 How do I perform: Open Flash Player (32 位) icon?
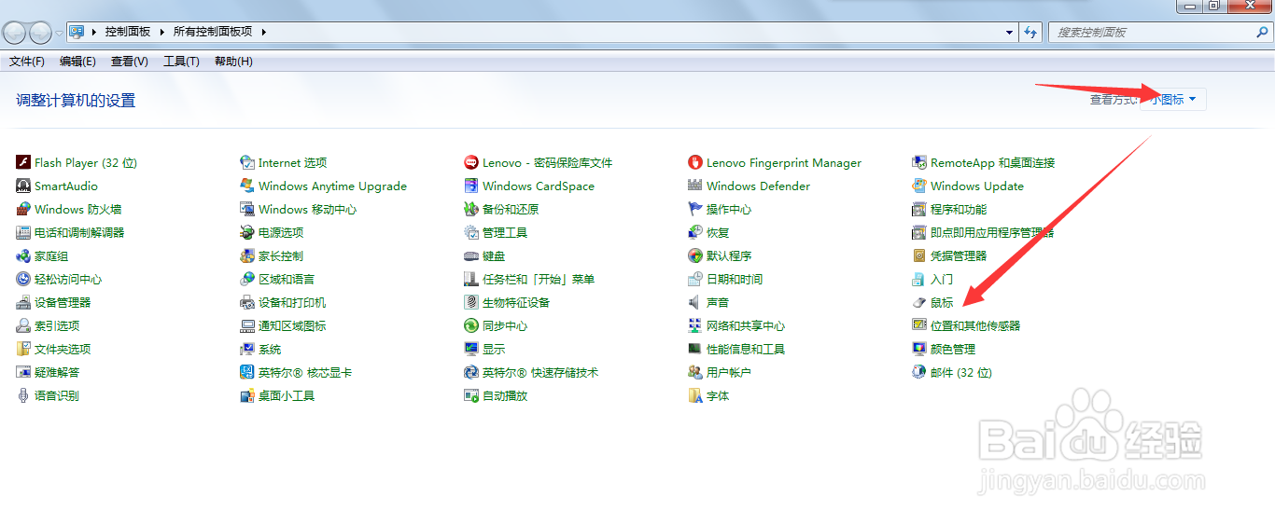click(24, 162)
